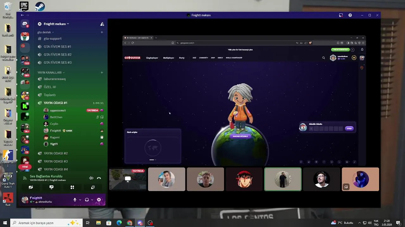Join YAYIN ODASI #3 voice channel
The width and height of the screenshot is (405, 227).
coord(71,161)
